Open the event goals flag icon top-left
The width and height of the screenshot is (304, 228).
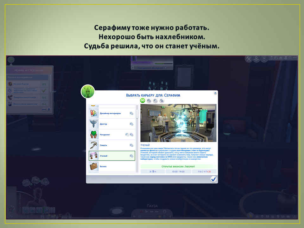point(11,60)
